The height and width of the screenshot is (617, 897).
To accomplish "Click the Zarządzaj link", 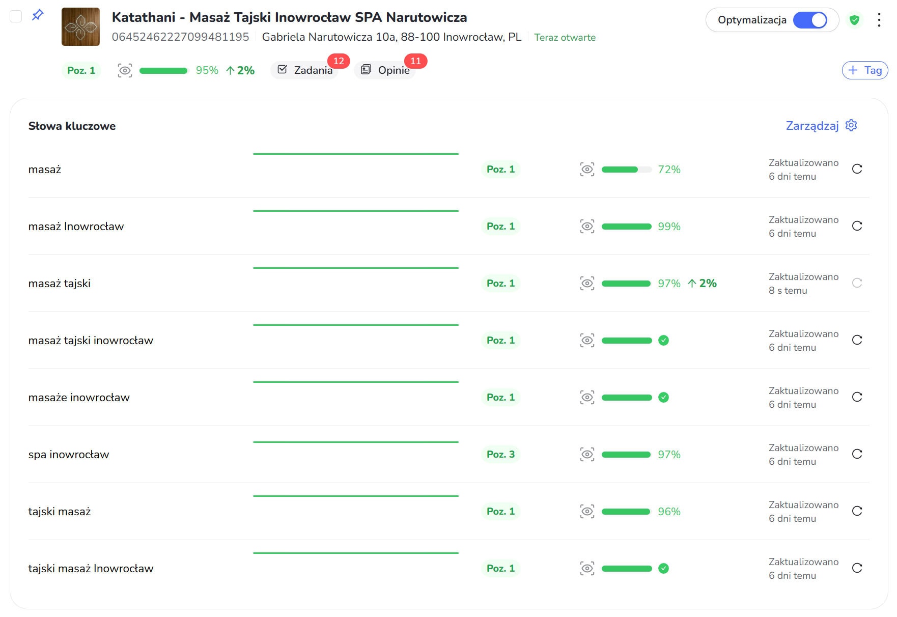I will point(812,126).
